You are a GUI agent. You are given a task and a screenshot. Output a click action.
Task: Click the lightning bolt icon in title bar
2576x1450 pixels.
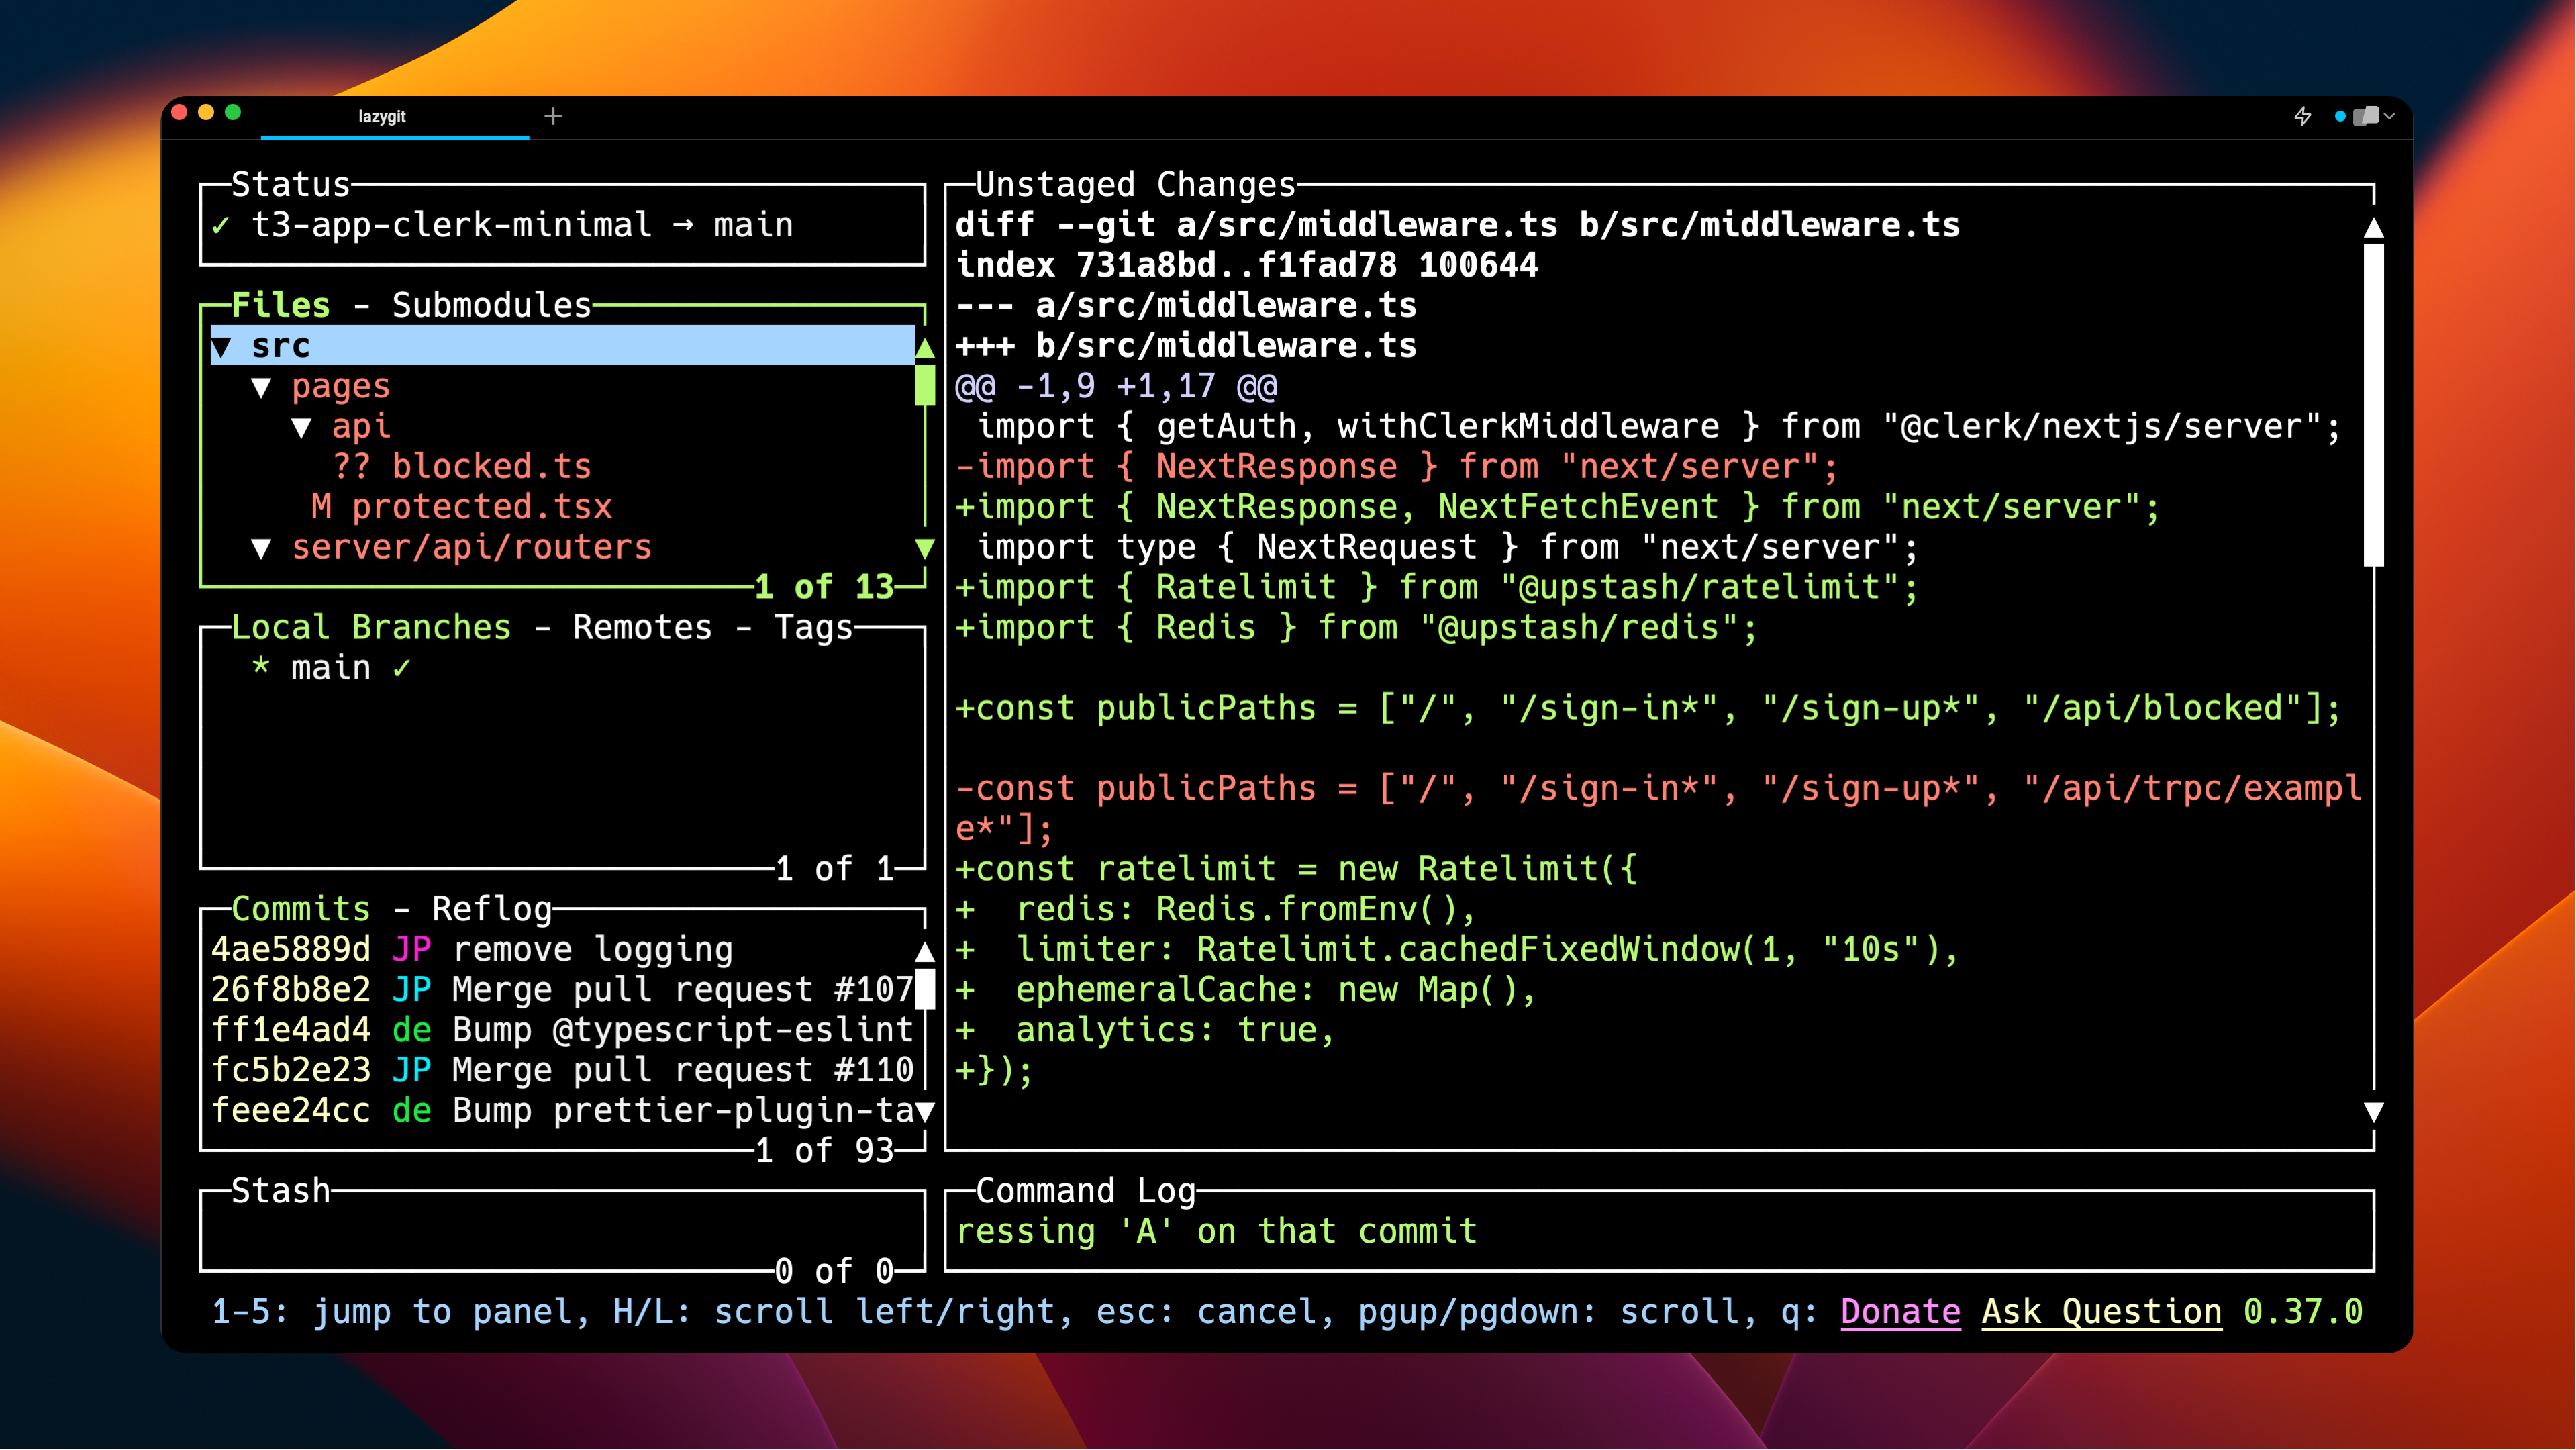click(x=2303, y=116)
